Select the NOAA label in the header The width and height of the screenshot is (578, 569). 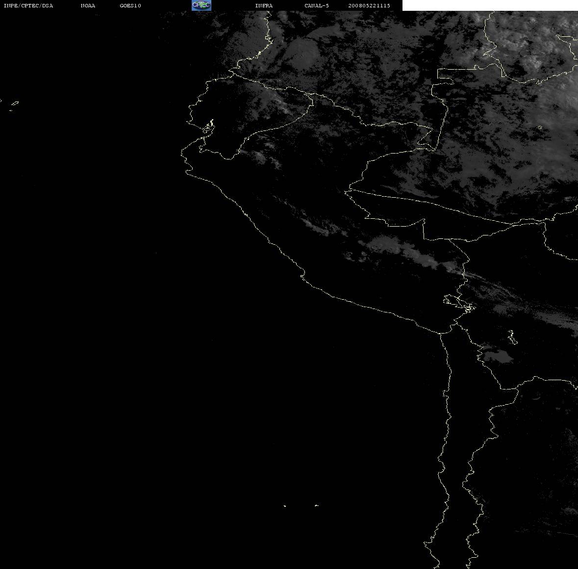88,5
